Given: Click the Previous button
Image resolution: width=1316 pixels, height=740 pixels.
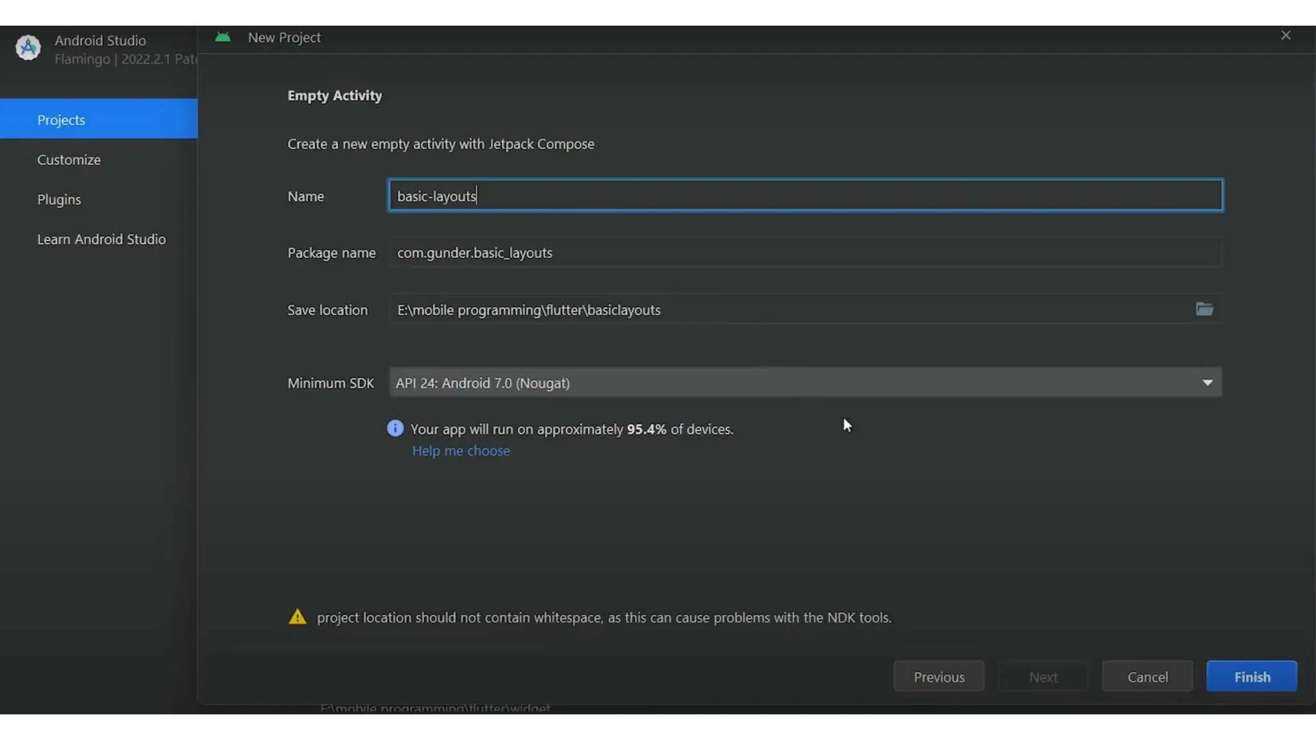Looking at the screenshot, I should (939, 677).
